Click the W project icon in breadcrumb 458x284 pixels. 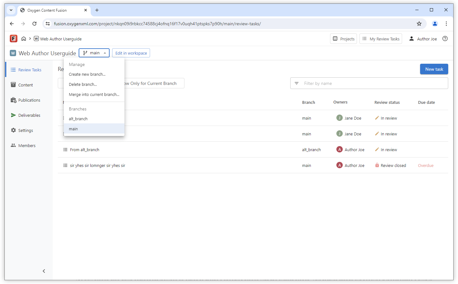(x=36, y=38)
